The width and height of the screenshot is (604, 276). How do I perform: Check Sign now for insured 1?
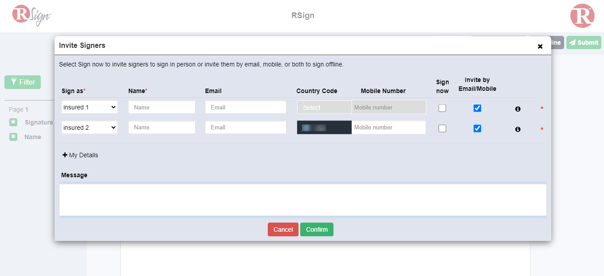(x=442, y=108)
